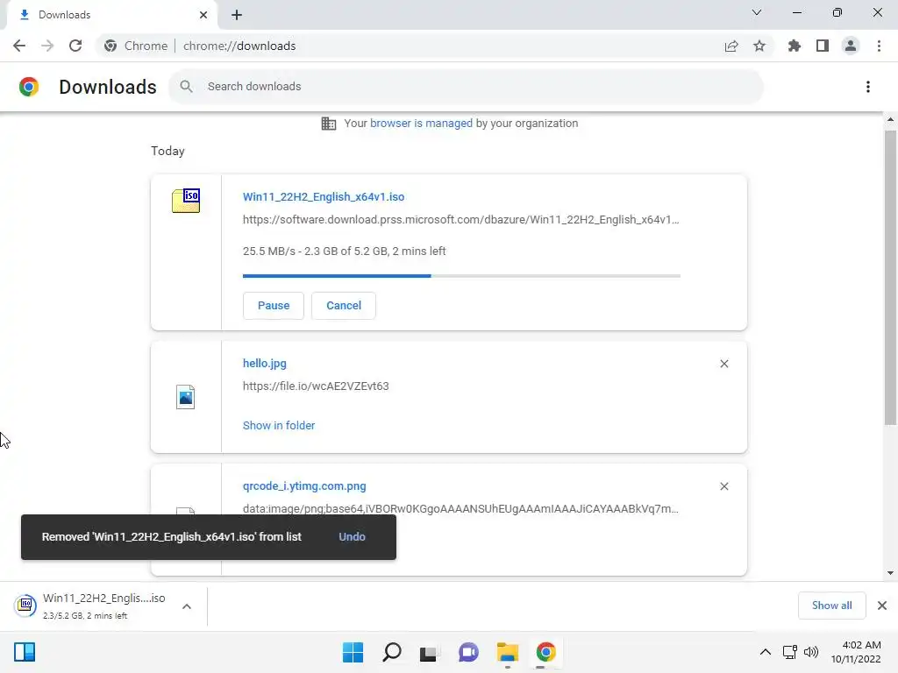Click Show all downloads button
This screenshot has width=898, height=673.
831,606
